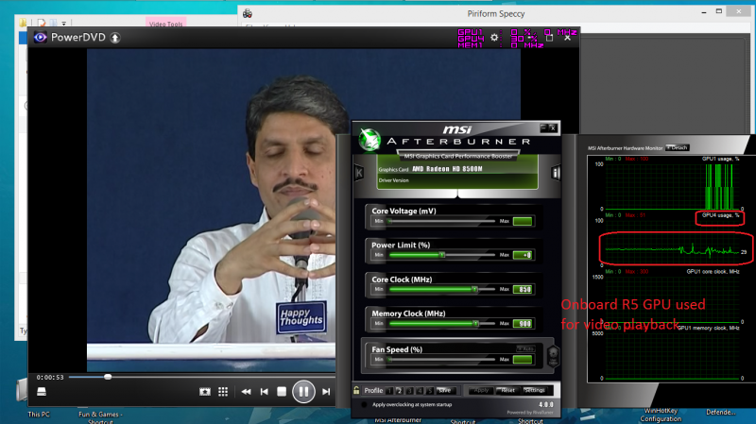Adjust the Power Limit slider handle

(441, 255)
